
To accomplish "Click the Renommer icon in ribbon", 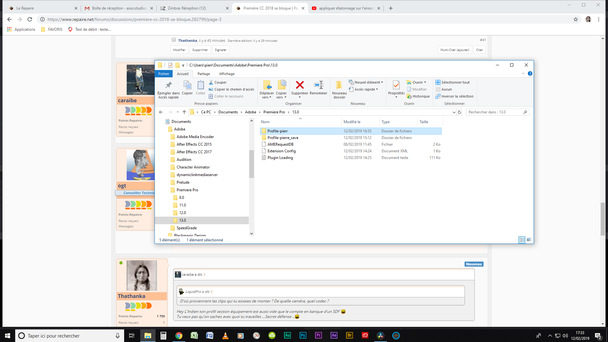I will coord(318,85).
